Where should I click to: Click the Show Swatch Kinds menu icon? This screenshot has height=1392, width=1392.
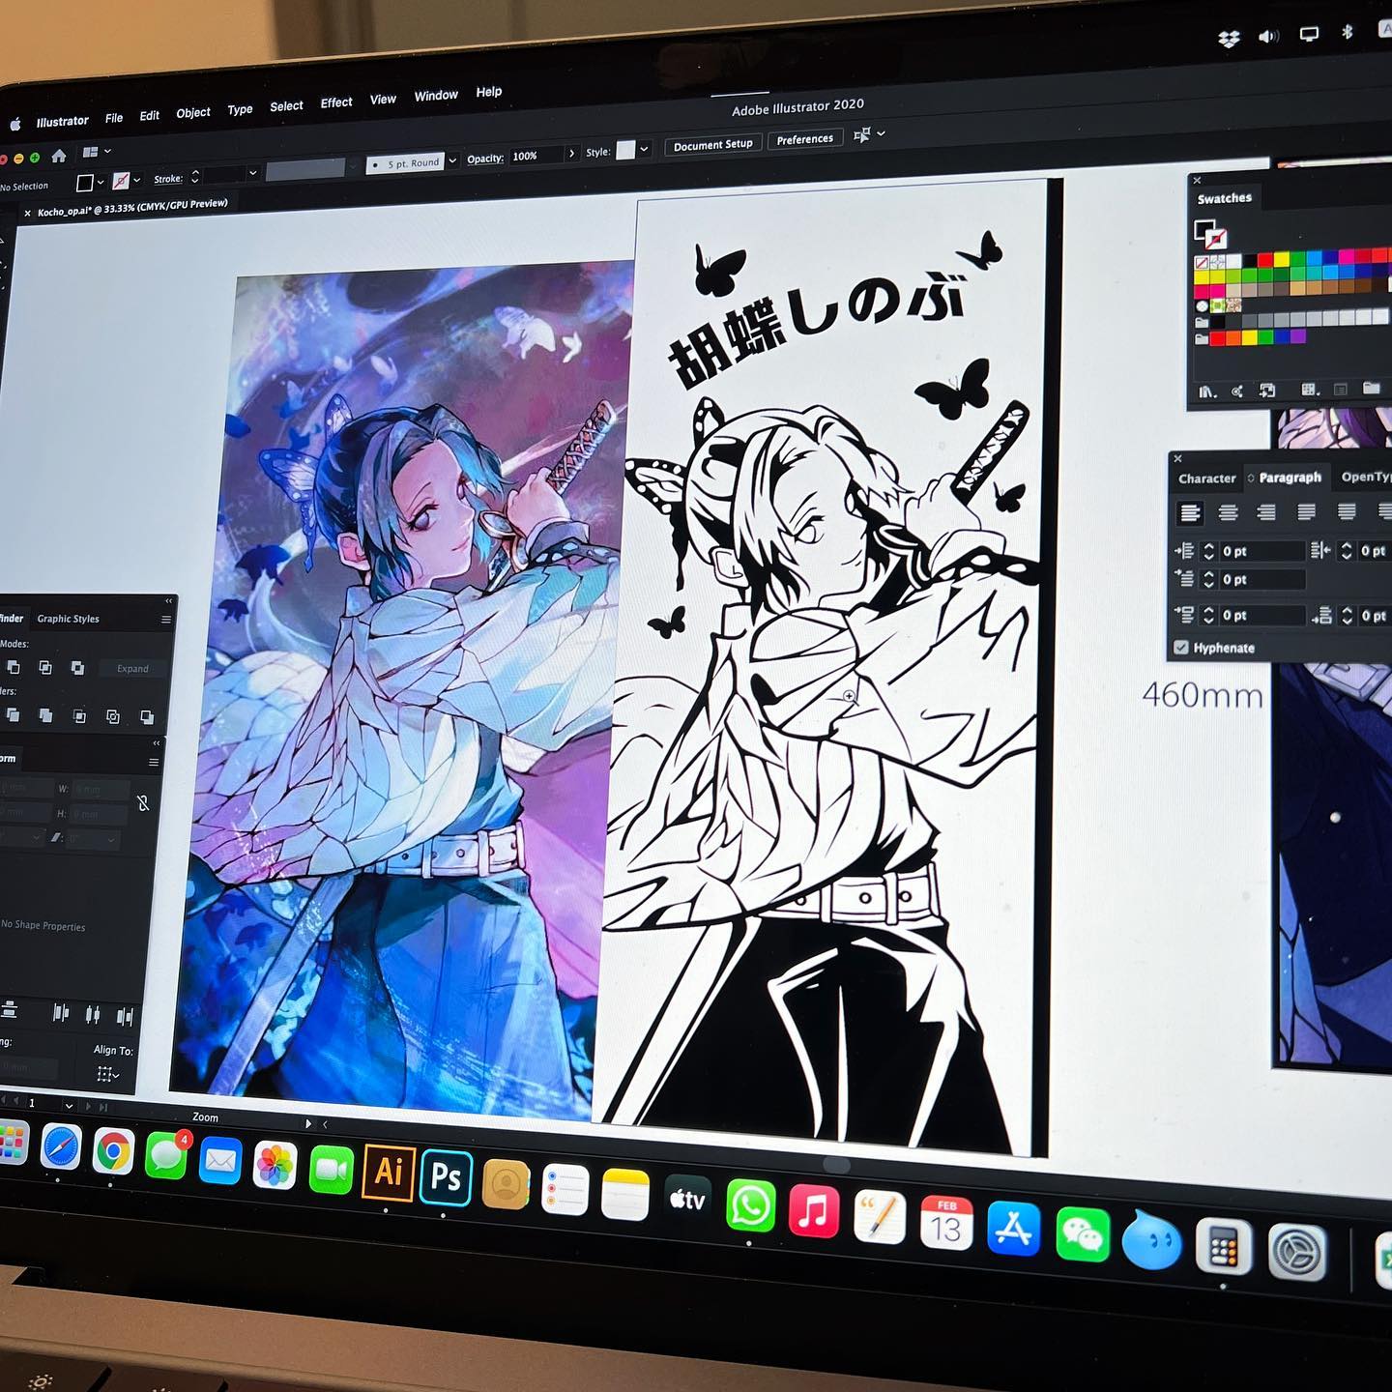1310,390
